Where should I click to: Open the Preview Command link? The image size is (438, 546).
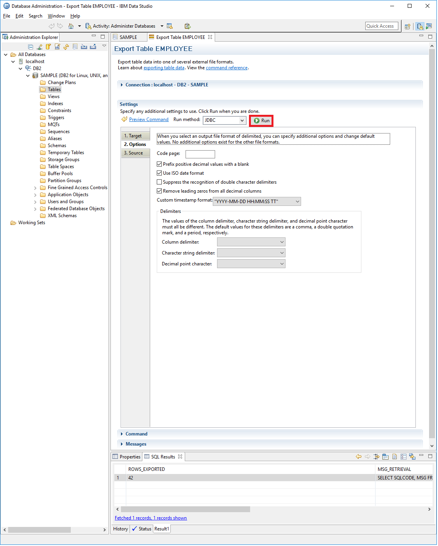pos(149,119)
